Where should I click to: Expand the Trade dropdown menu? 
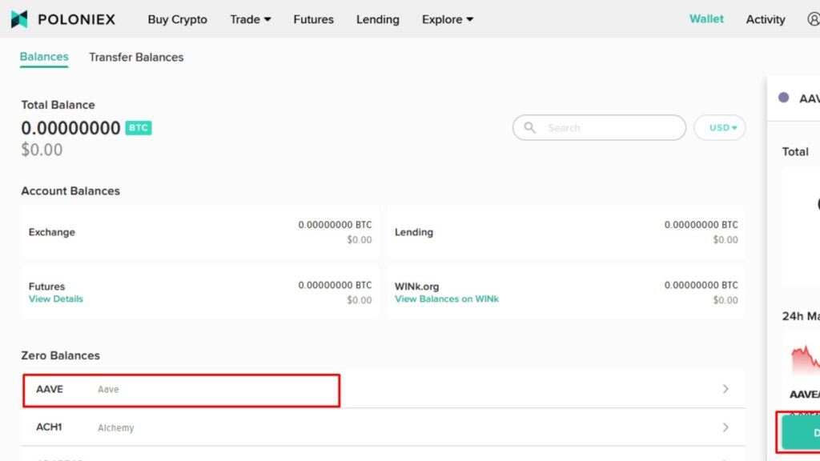[251, 19]
